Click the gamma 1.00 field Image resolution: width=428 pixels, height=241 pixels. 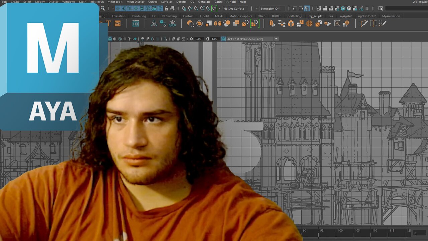click(214, 39)
